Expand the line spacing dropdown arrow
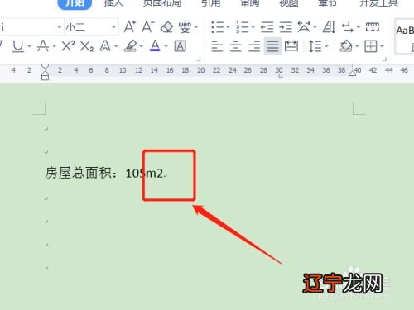The width and height of the screenshot is (414, 310). coord(326,46)
